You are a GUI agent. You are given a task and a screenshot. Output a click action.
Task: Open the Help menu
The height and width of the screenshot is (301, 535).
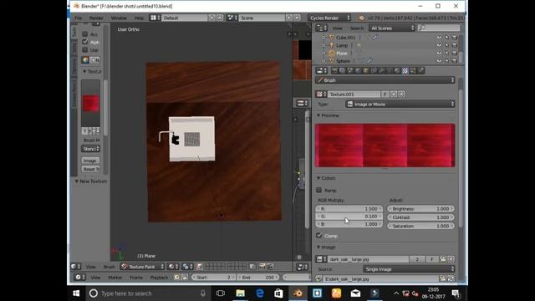139,18
